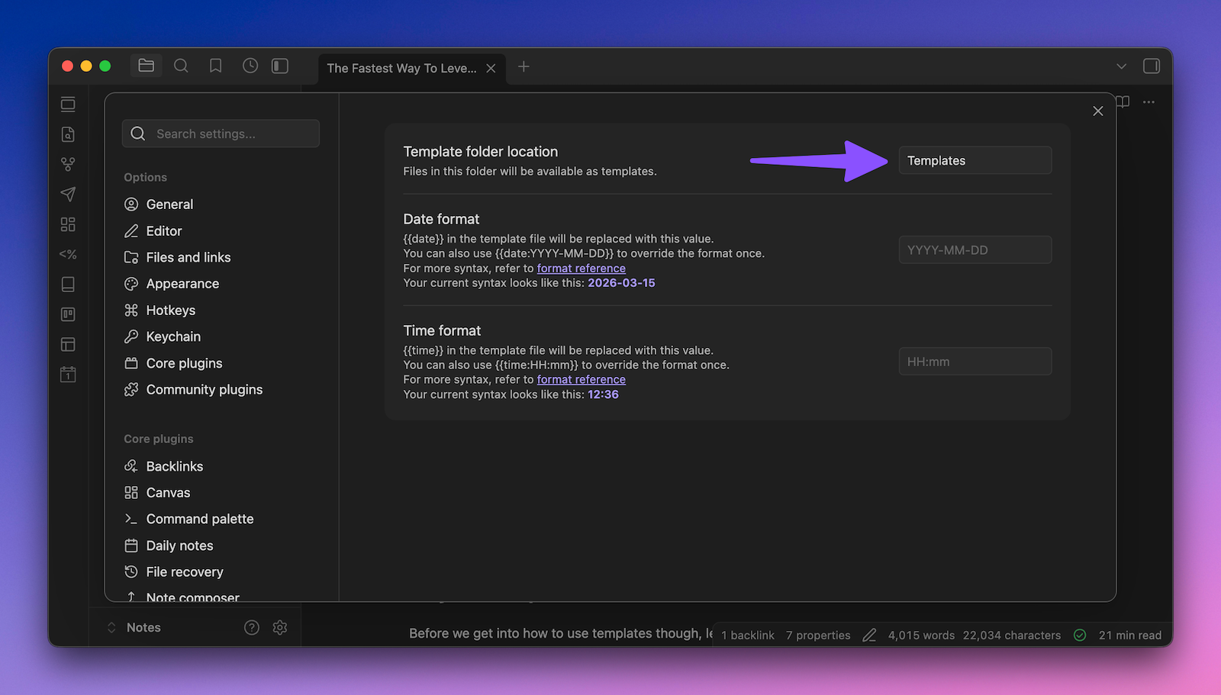Select Appearance in settings sidebar

(182, 284)
